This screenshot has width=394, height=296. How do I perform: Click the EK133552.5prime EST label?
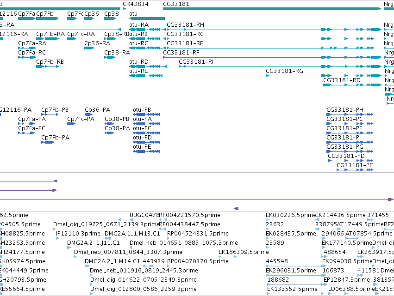click(292, 290)
